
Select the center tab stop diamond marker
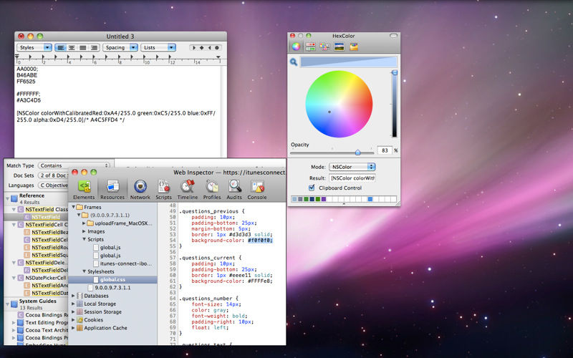pyautogui.click(x=202, y=47)
